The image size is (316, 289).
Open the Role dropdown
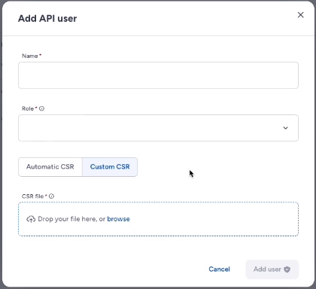point(158,128)
